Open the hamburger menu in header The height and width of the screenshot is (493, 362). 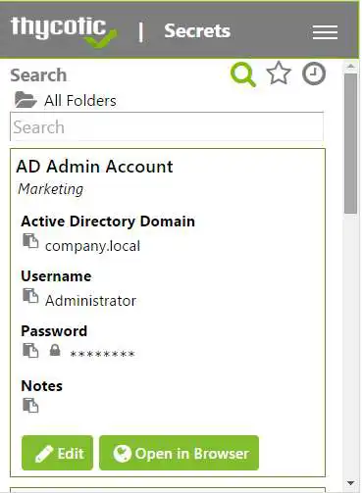point(325,32)
